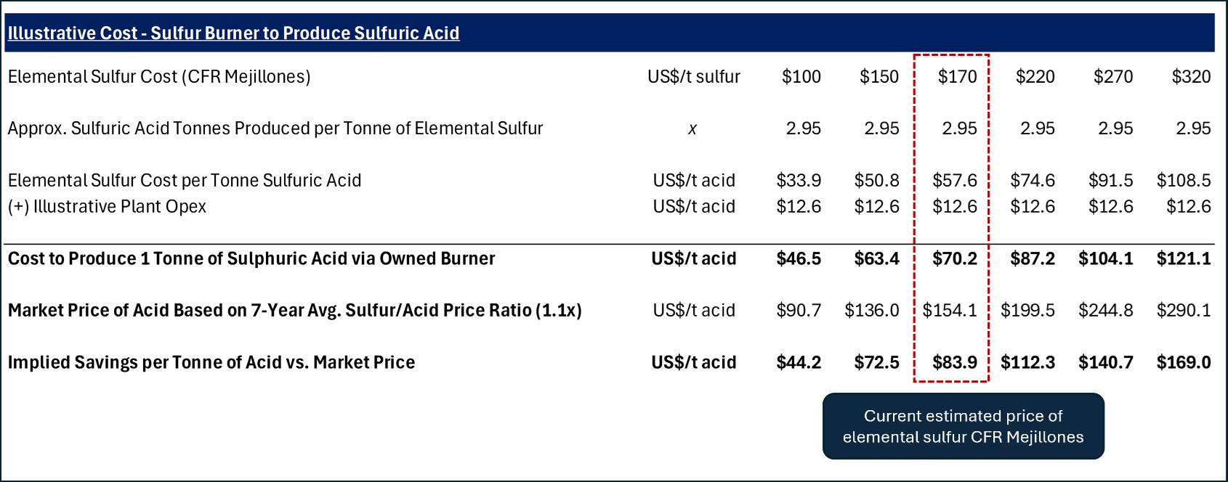This screenshot has width=1228, height=482.
Task: Click the $169.0 implied savings cell
Action: click(1184, 362)
